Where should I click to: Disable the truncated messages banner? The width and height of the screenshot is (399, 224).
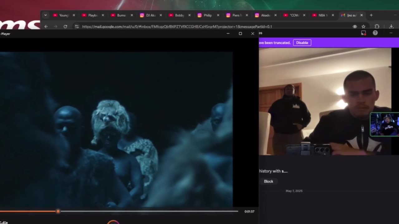[x=302, y=43]
